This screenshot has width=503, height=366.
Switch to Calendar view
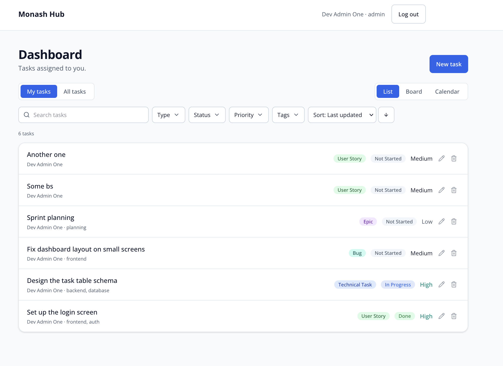coord(447,92)
